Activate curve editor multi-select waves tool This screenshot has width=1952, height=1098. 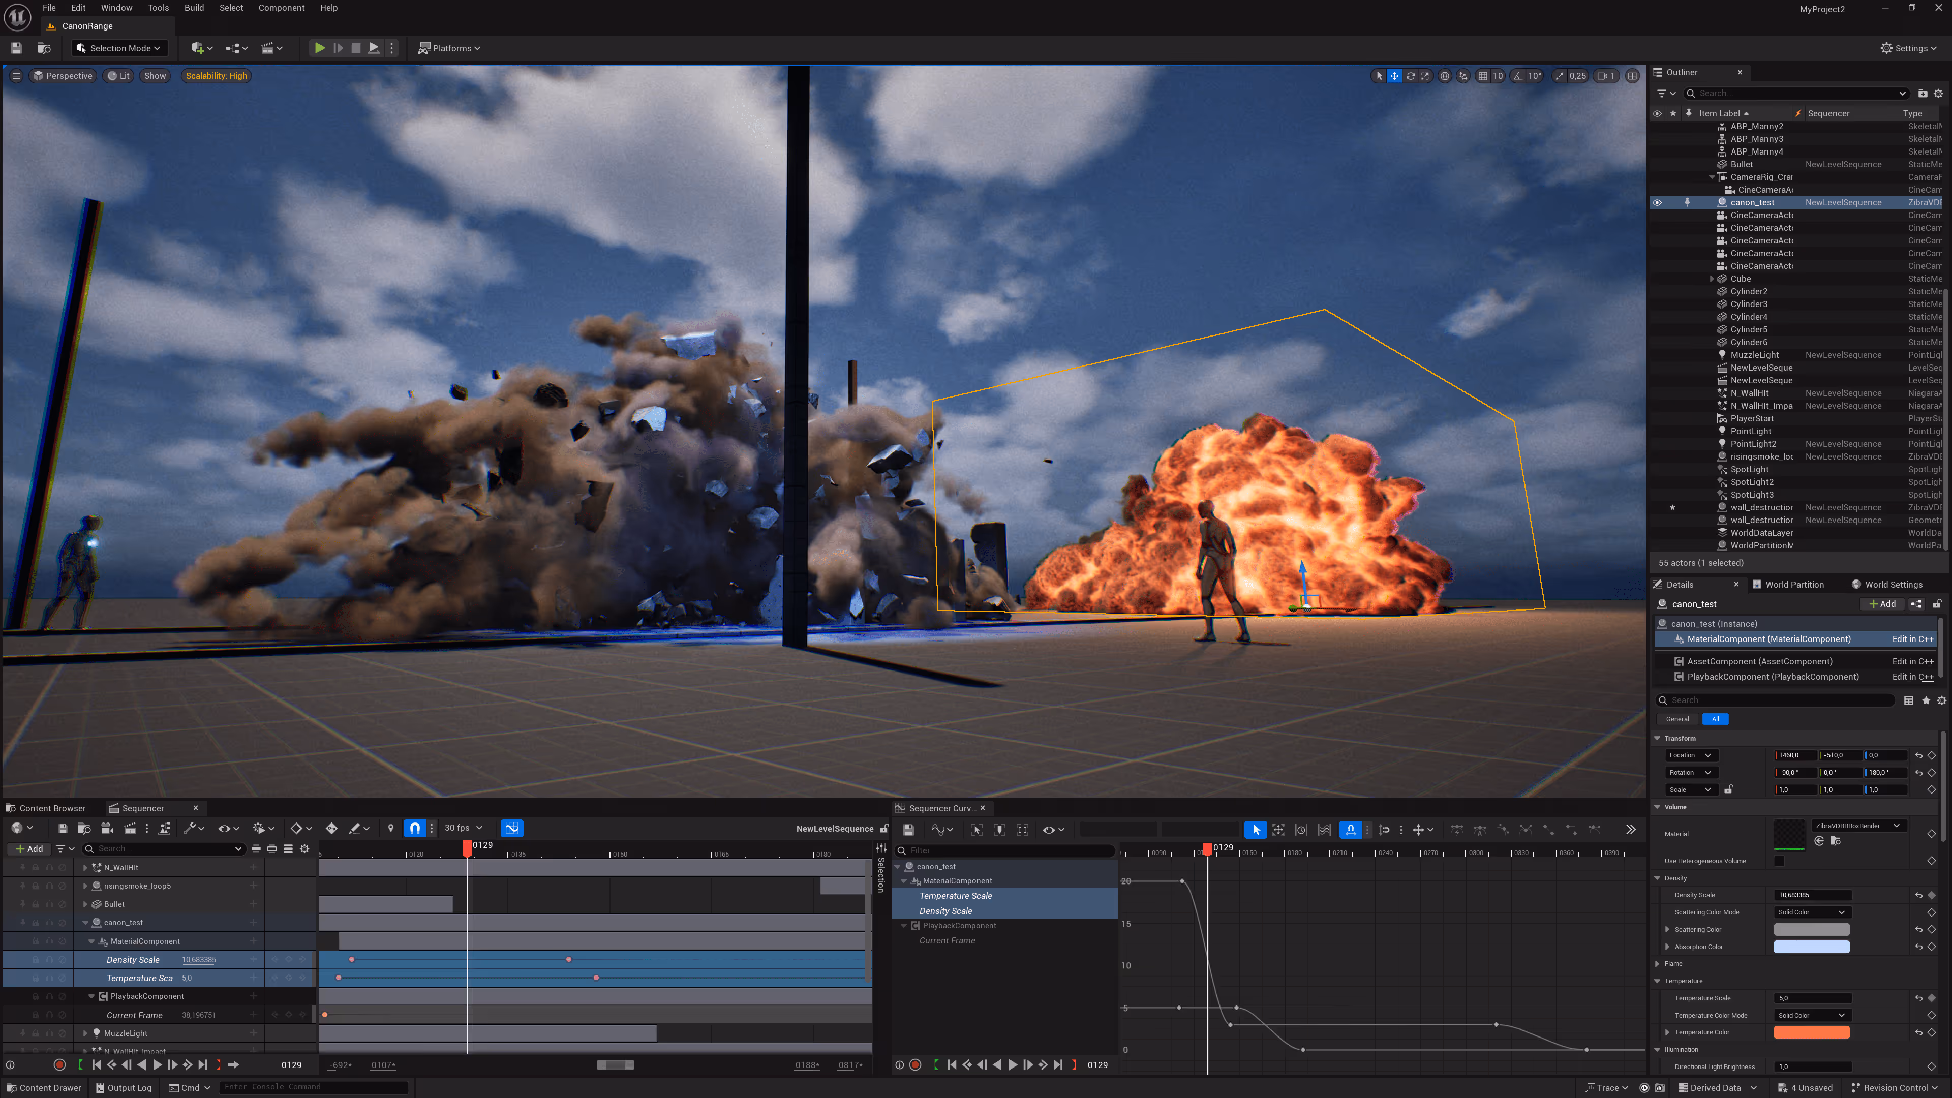[1324, 830]
